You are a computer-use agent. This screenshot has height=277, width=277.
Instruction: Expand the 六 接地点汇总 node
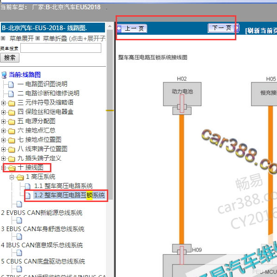click(x=3, y=131)
